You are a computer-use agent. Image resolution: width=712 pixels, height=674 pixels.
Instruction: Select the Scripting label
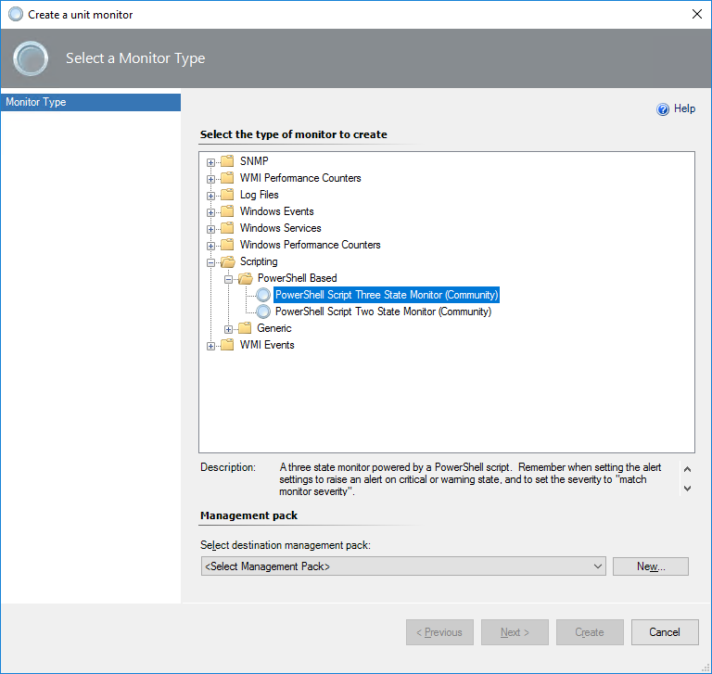pyautogui.click(x=259, y=262)
